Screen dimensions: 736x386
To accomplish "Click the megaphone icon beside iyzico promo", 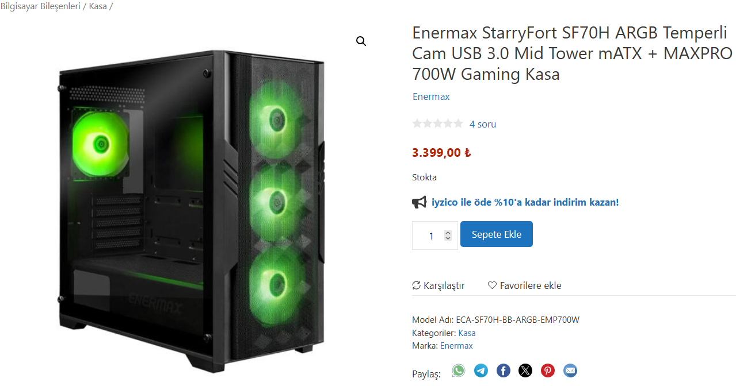I will pos(420,202).
